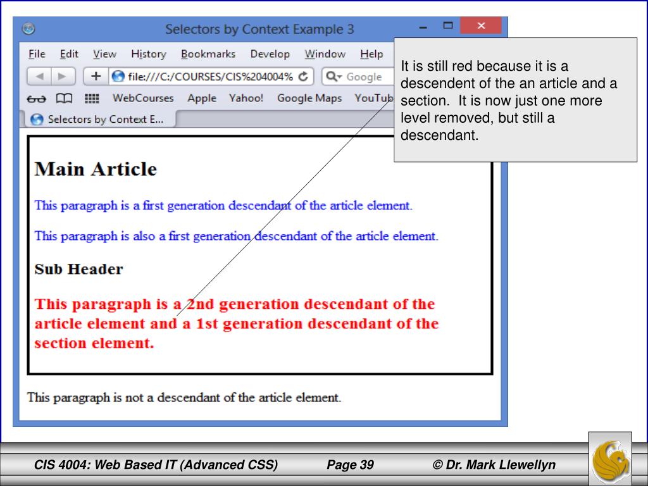This screenshot has height=486, width=648.
Task: Click the Google Maps bookmark
Action: 309,98
